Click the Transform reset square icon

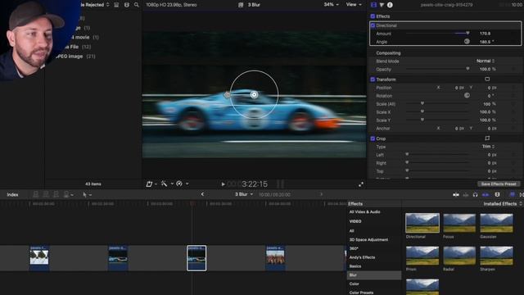[487, 79]
